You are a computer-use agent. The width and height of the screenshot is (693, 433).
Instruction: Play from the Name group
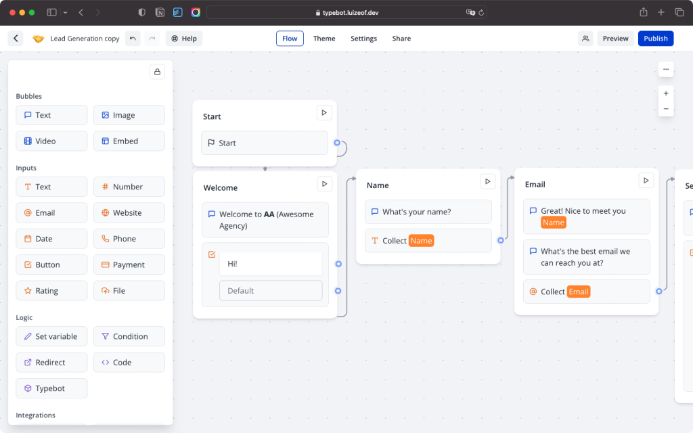point(487,181)
